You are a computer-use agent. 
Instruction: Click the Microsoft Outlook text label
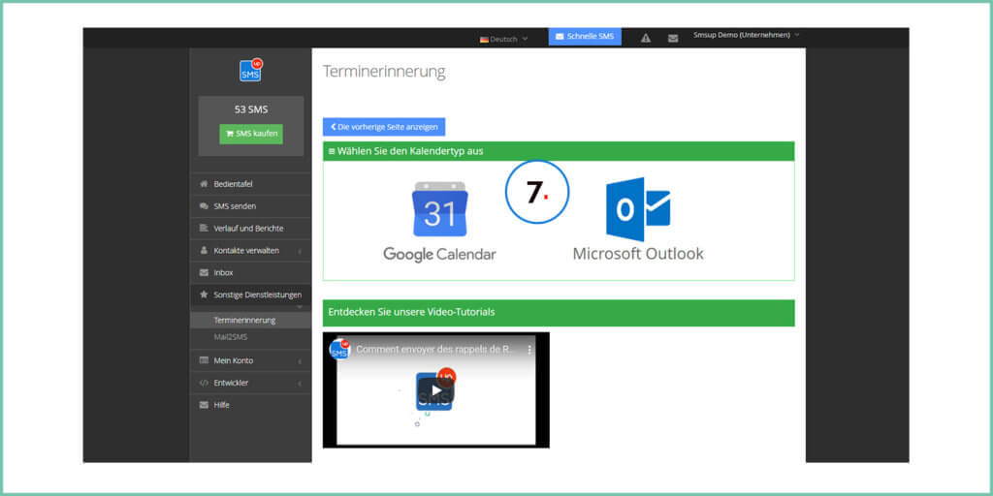(638, 255)
